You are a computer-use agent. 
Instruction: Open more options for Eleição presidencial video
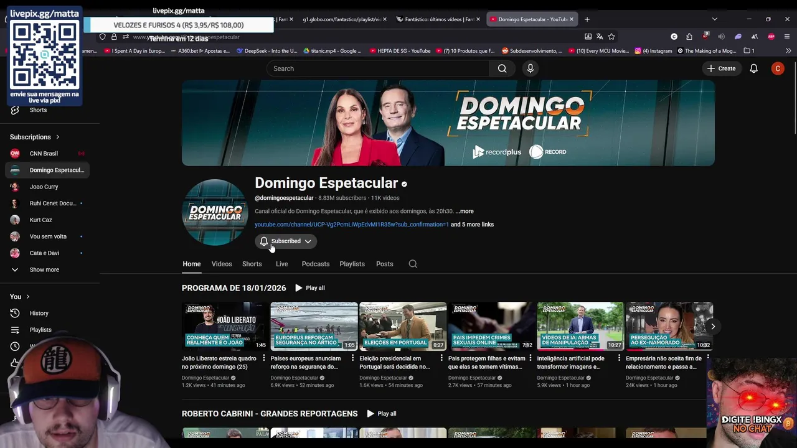point(441,358)
